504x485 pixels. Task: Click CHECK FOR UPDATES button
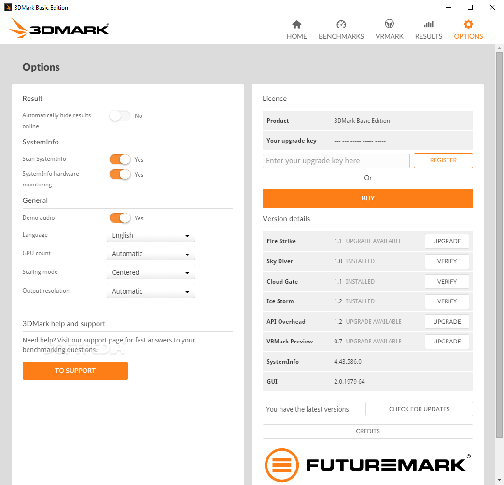(419, 409)
